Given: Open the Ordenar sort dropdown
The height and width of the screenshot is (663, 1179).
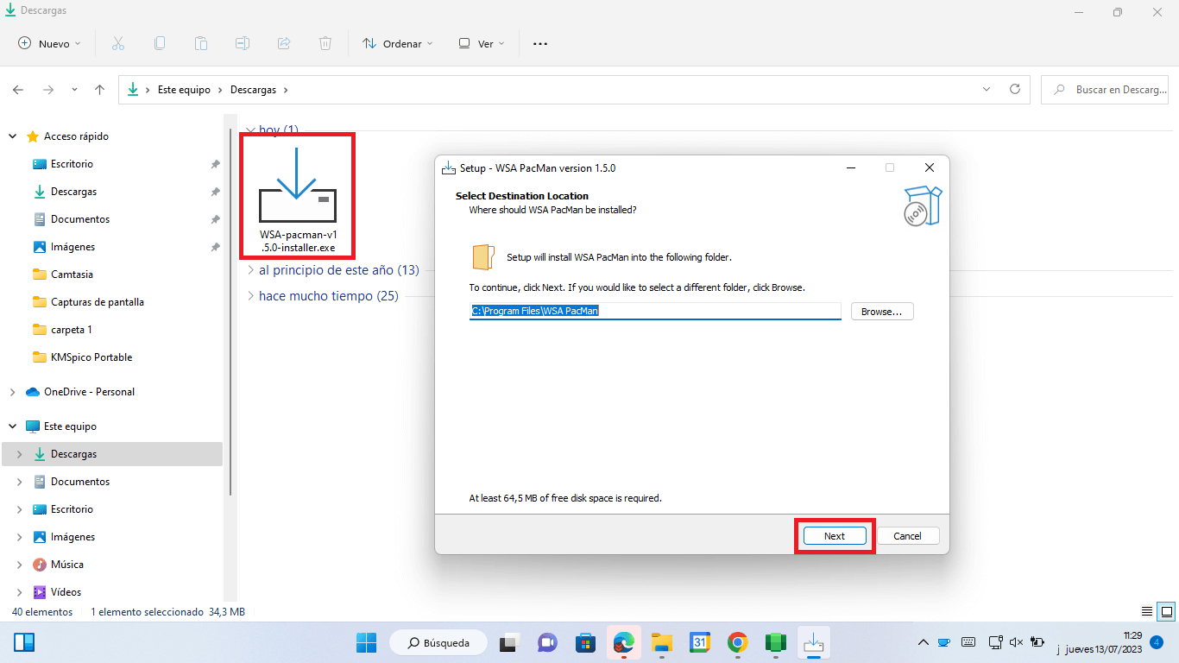Looking at the screenshot, I should point(397,43).
